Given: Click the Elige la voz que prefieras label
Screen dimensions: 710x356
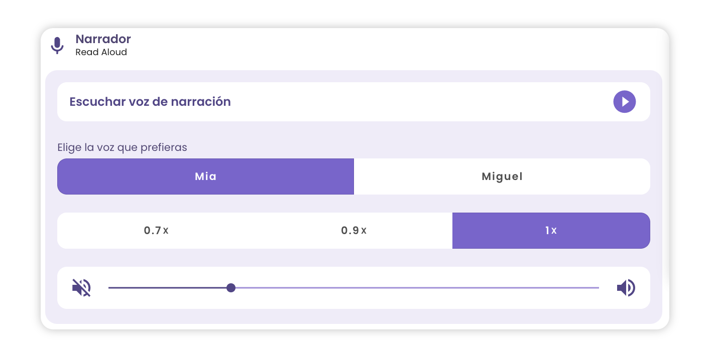Looking at the screenshot, I should tap(122, 148).
